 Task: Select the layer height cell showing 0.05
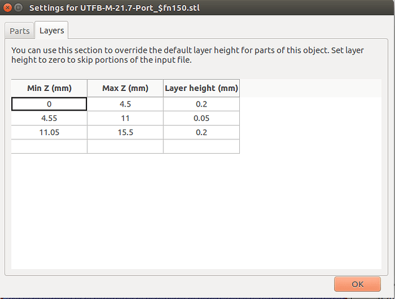201,118
